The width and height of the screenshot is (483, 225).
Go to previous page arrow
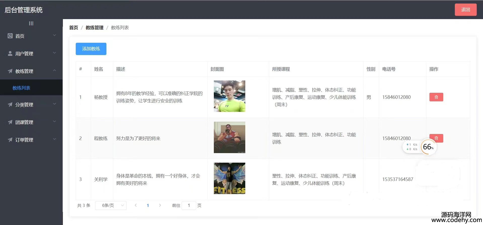(x=136, y=205)
